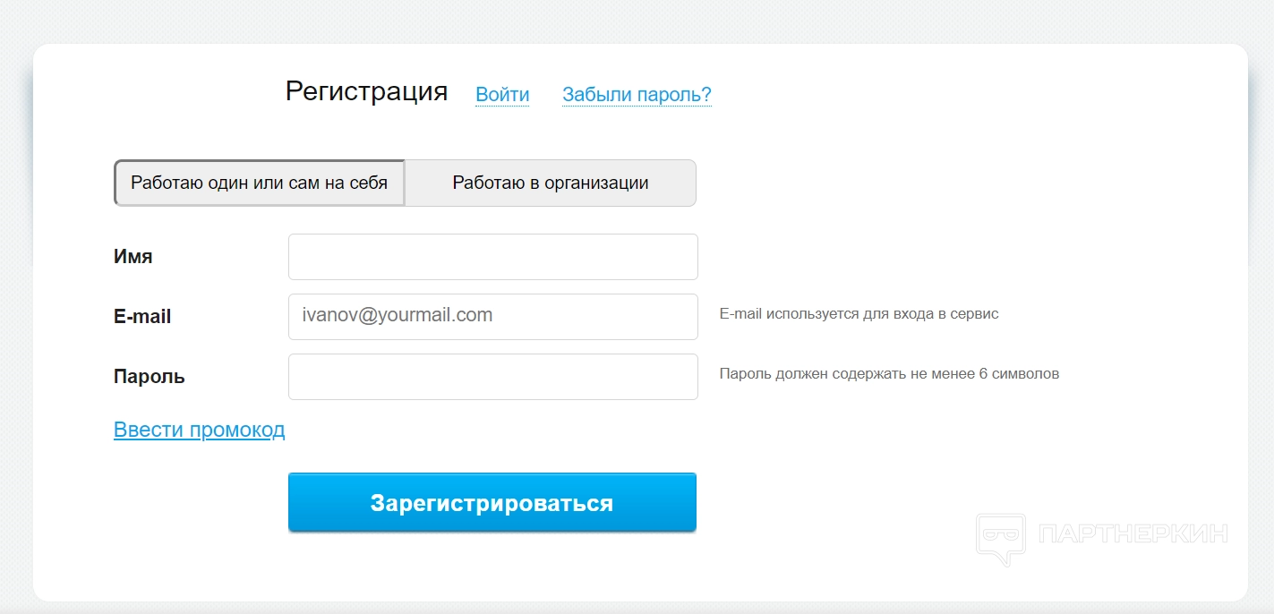Focus the 'Пароль' password input field
Viewport: 1274px width, 614px height.
click(x=492, y=377)
